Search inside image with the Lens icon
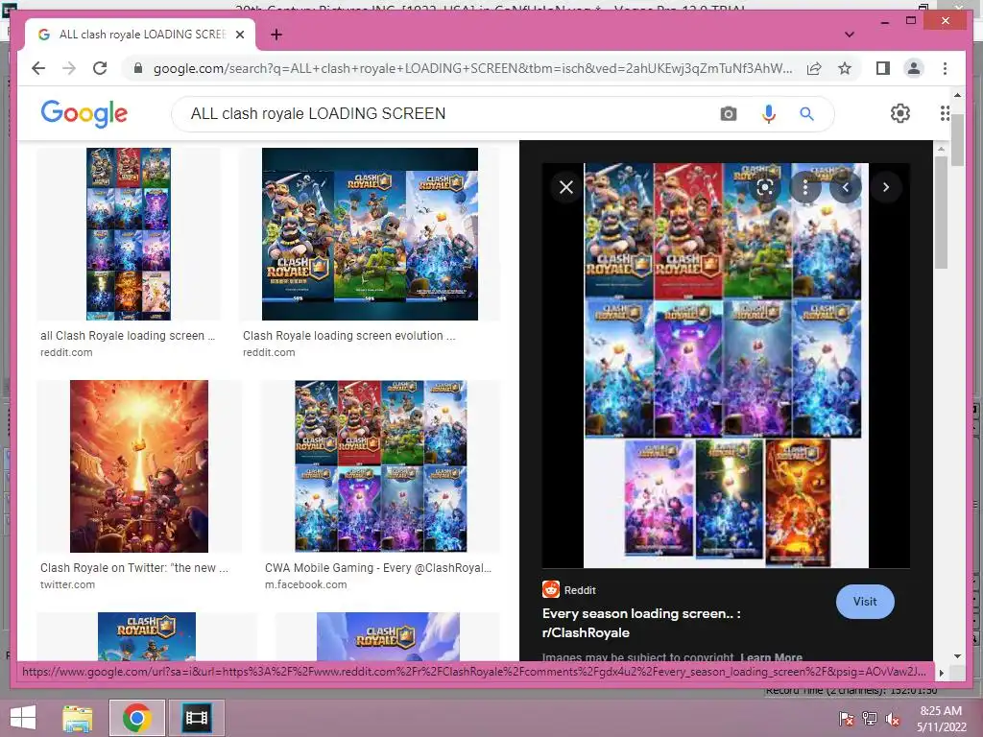The height and width of the screenshot is (737, 983). (x=765, y=187)
